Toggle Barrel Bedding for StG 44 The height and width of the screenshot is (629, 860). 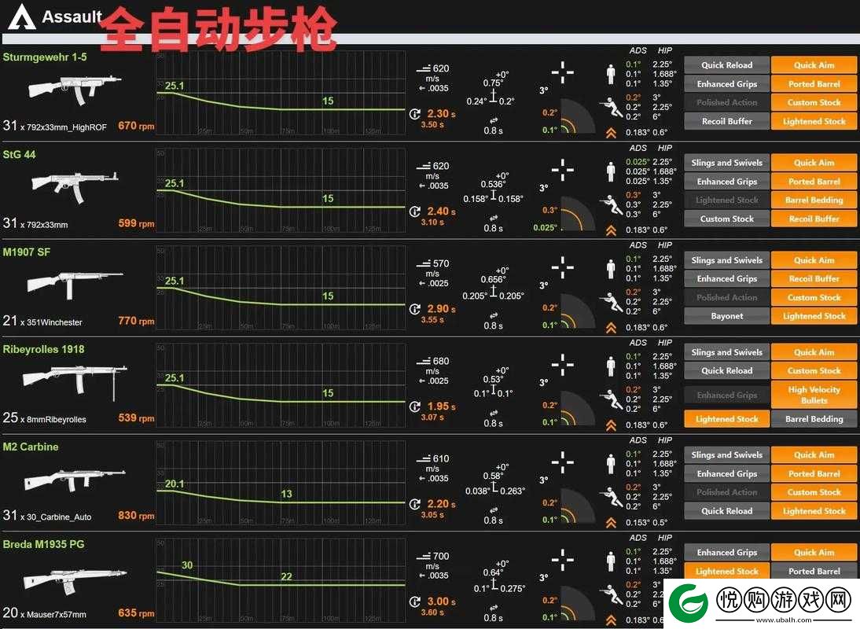click(814, 200)
